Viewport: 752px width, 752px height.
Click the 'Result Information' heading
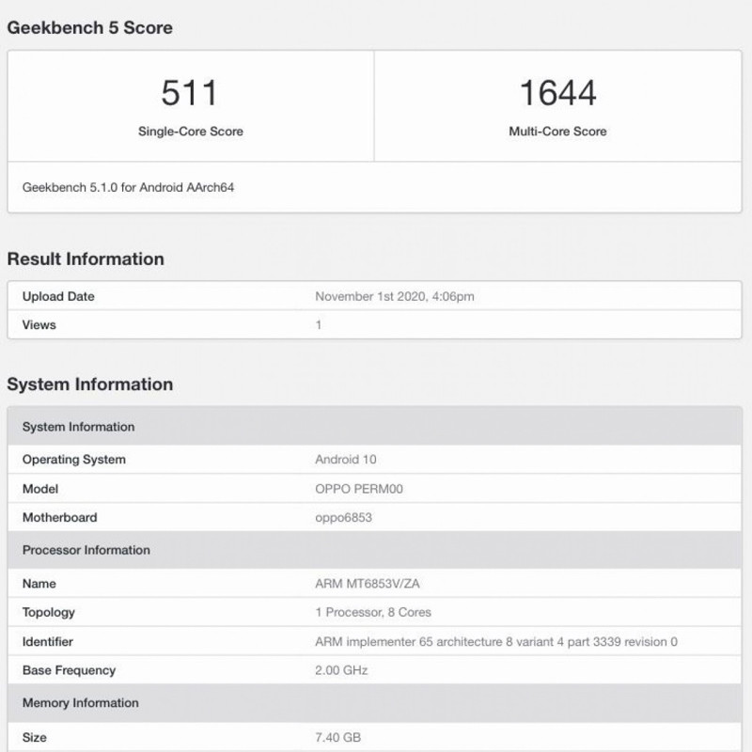86,259
